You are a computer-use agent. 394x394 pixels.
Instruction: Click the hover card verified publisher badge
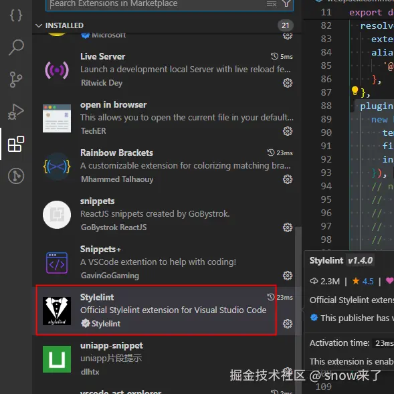314,318
